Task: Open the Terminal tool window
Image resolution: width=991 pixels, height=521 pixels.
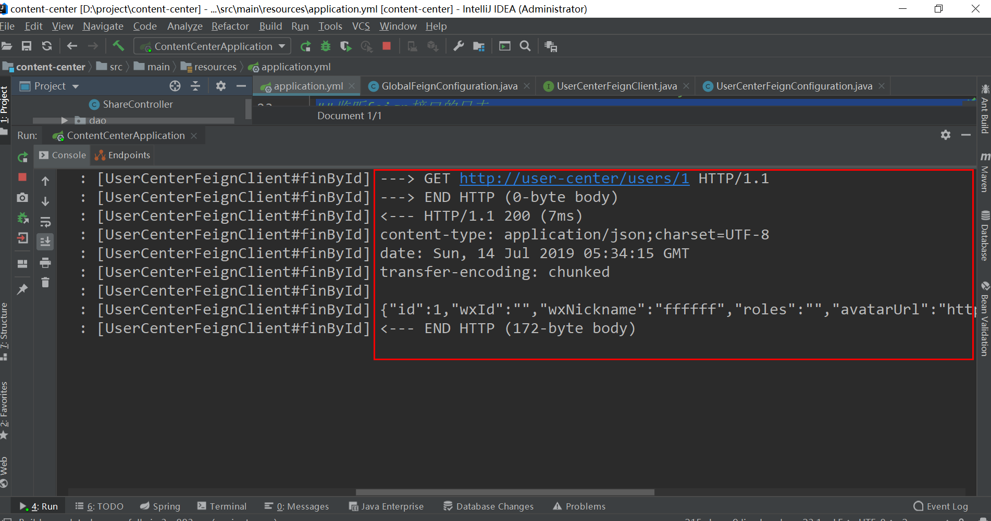Action: point(222,506)
